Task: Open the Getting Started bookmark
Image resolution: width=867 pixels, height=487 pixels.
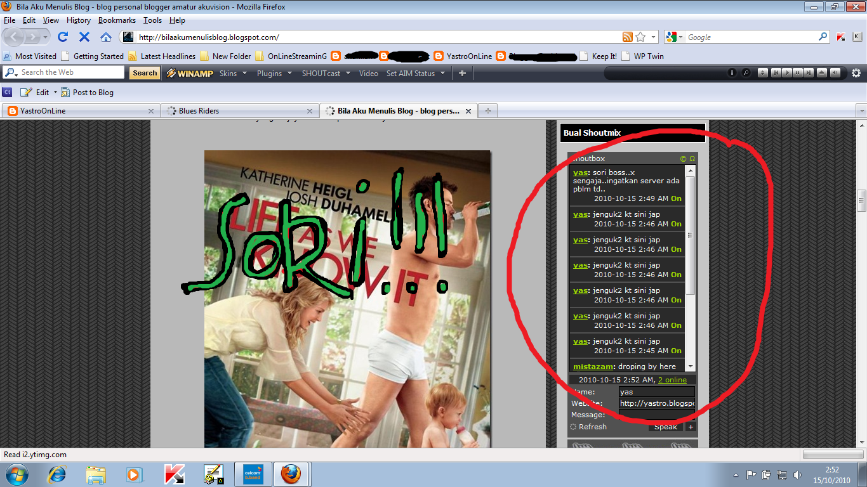Action: [x=93, y=56]
